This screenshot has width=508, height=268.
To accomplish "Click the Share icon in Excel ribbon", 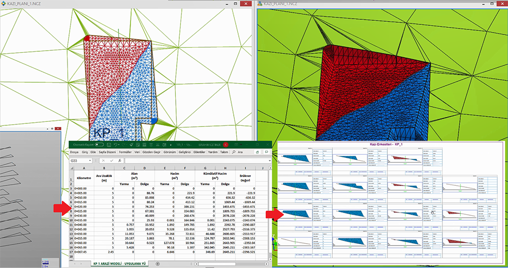I will [x=258, y=152].
